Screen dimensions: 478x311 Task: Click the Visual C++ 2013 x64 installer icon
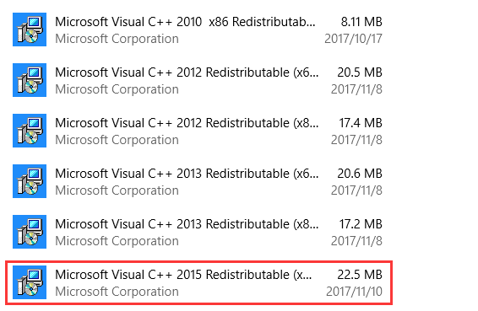click(x=30, y=181)
